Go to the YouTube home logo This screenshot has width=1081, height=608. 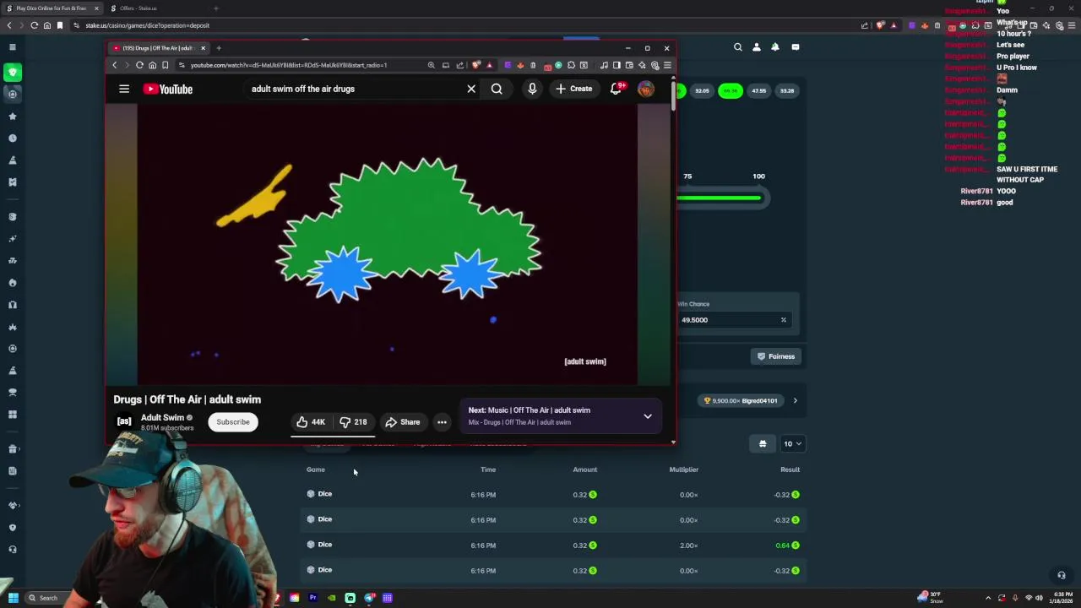pos(168,89)
